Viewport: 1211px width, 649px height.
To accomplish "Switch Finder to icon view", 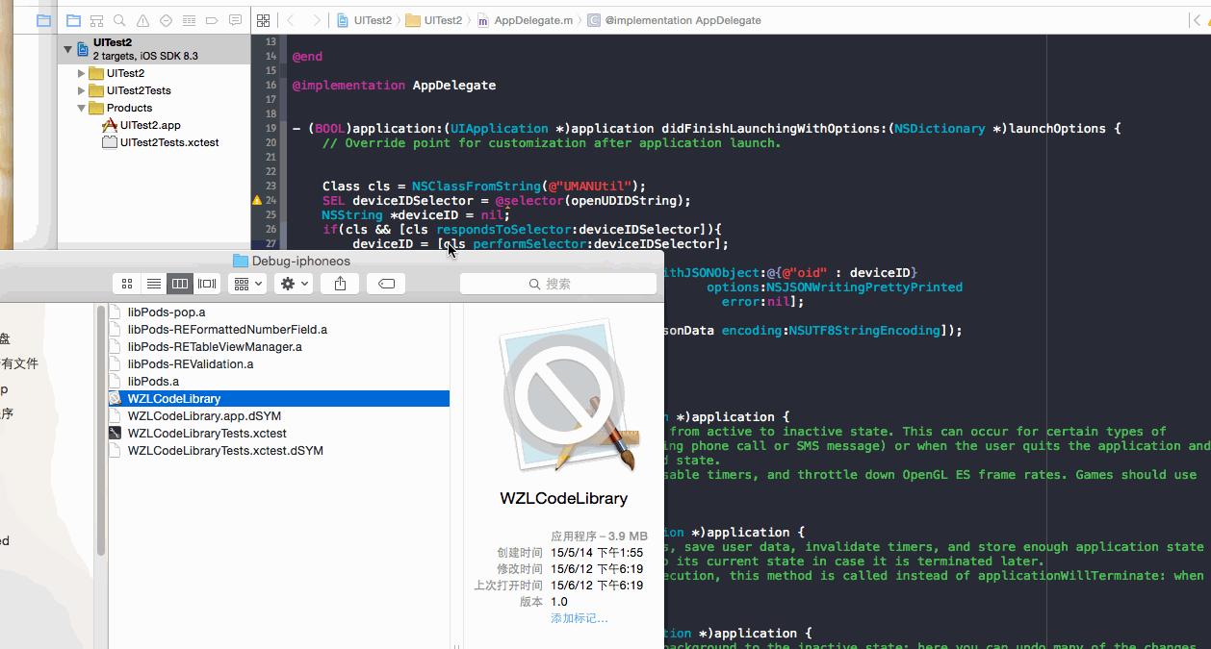I will pyautogui.click(x=126, y=284).
